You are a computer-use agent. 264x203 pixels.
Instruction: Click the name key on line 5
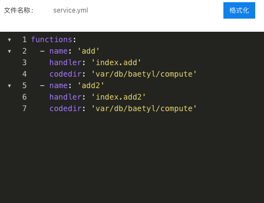pos(59,85)
